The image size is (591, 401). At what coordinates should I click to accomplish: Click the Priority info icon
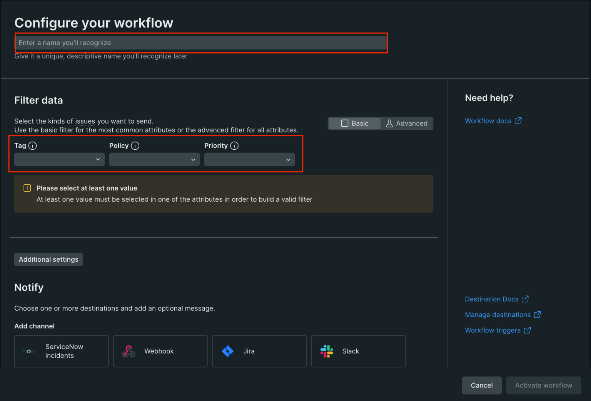(x=234, y=145)
